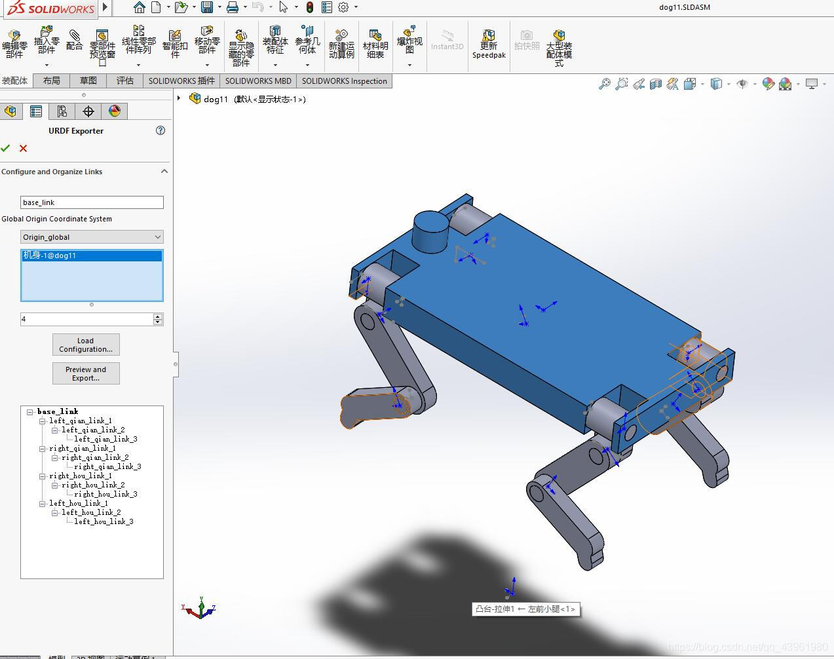Open URDF Exporter help question mark
Screen dimensions: 834x659
(x=161, y=130)
